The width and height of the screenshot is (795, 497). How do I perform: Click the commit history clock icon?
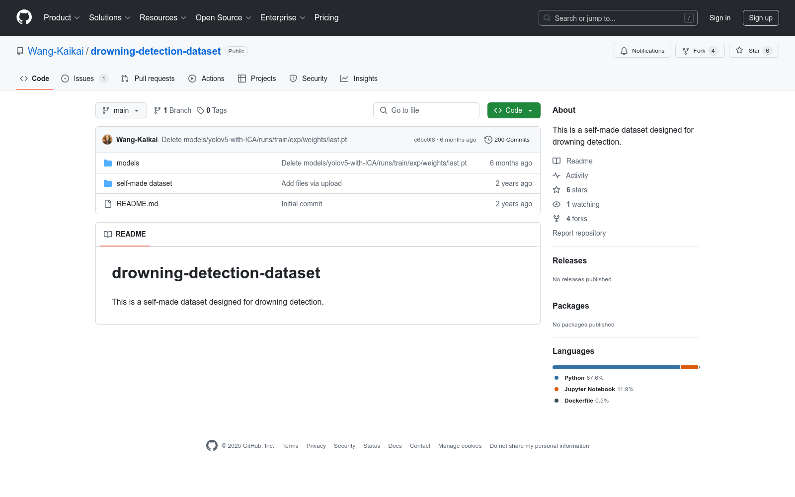[x=488, y=140]
